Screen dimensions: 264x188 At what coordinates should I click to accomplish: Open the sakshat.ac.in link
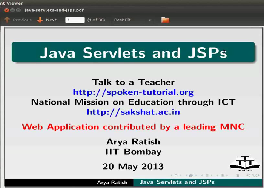pos(133,112)
